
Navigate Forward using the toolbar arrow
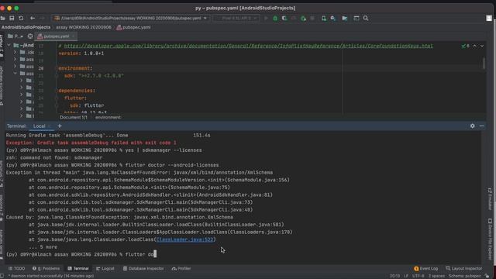[42, 19]
